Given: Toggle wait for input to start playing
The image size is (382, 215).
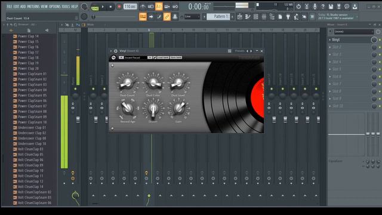Looking at the screenshot, I should tap(151, 7).
